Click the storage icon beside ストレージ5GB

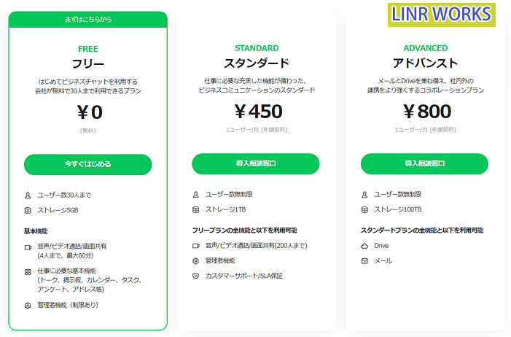click(x=28, y=210)
